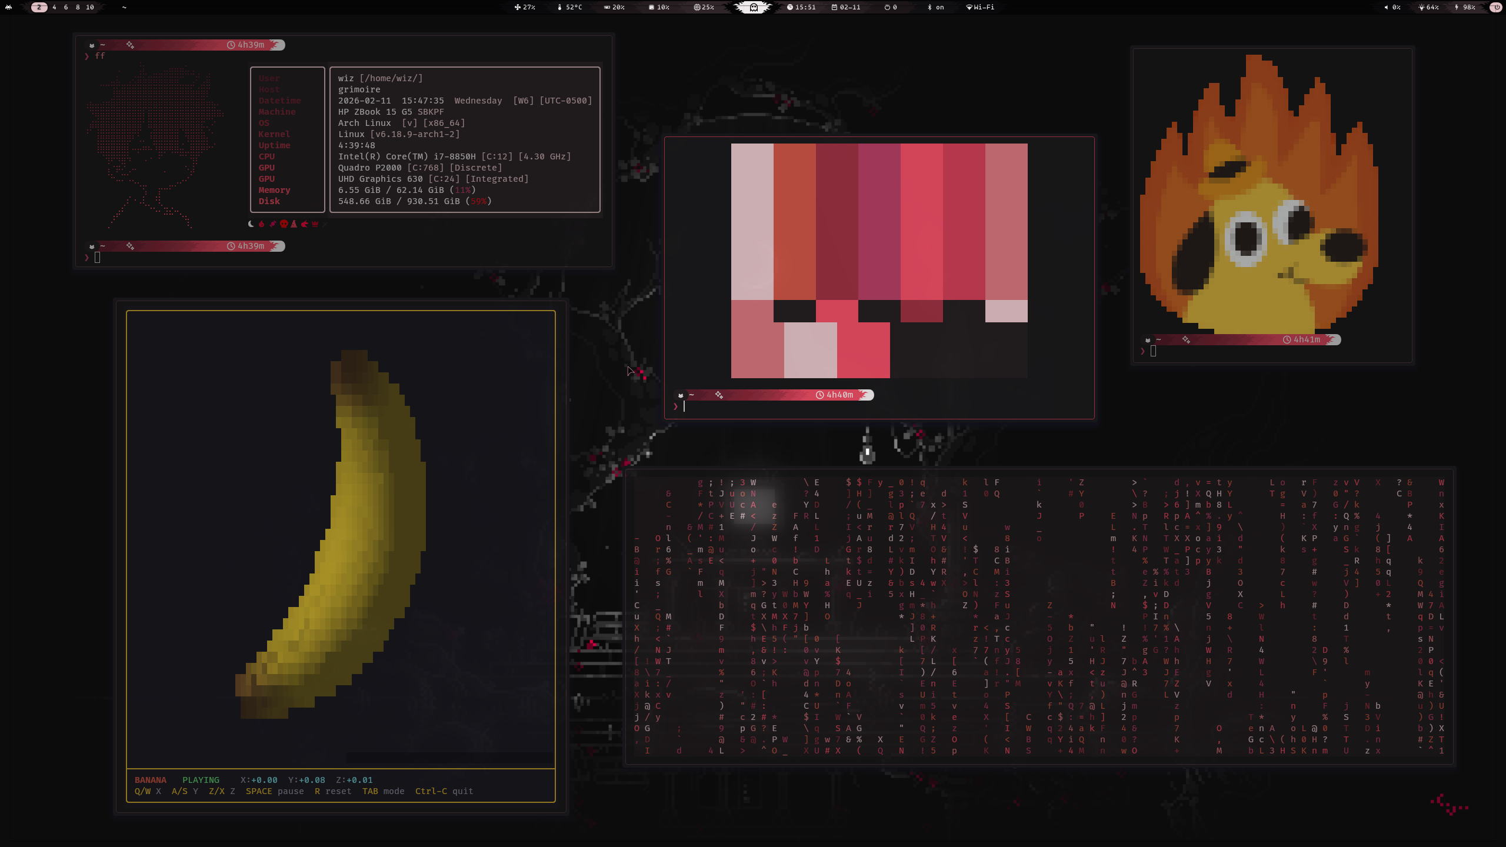
Task: Click the crescent moon glyph below system info
Action: pyautogui.click(x=251, y=224)
